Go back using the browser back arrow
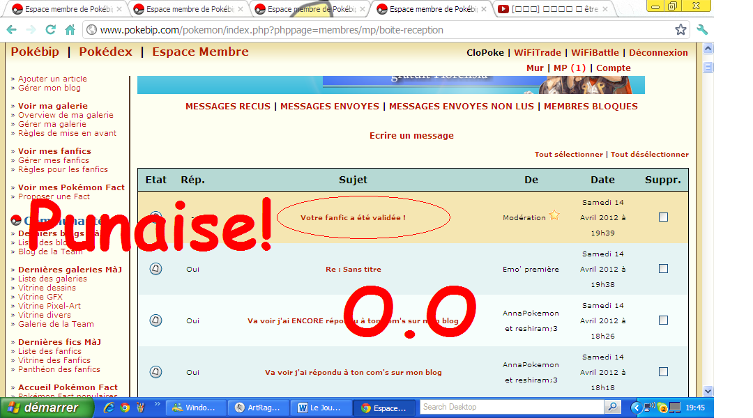 (12, 30)
